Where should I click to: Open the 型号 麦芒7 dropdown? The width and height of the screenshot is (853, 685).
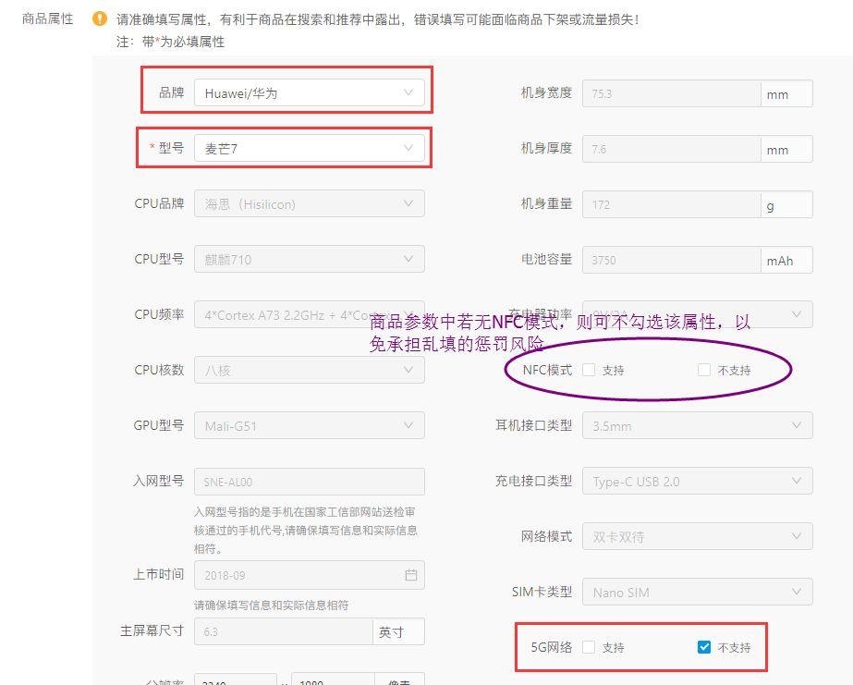pos(309,148)
